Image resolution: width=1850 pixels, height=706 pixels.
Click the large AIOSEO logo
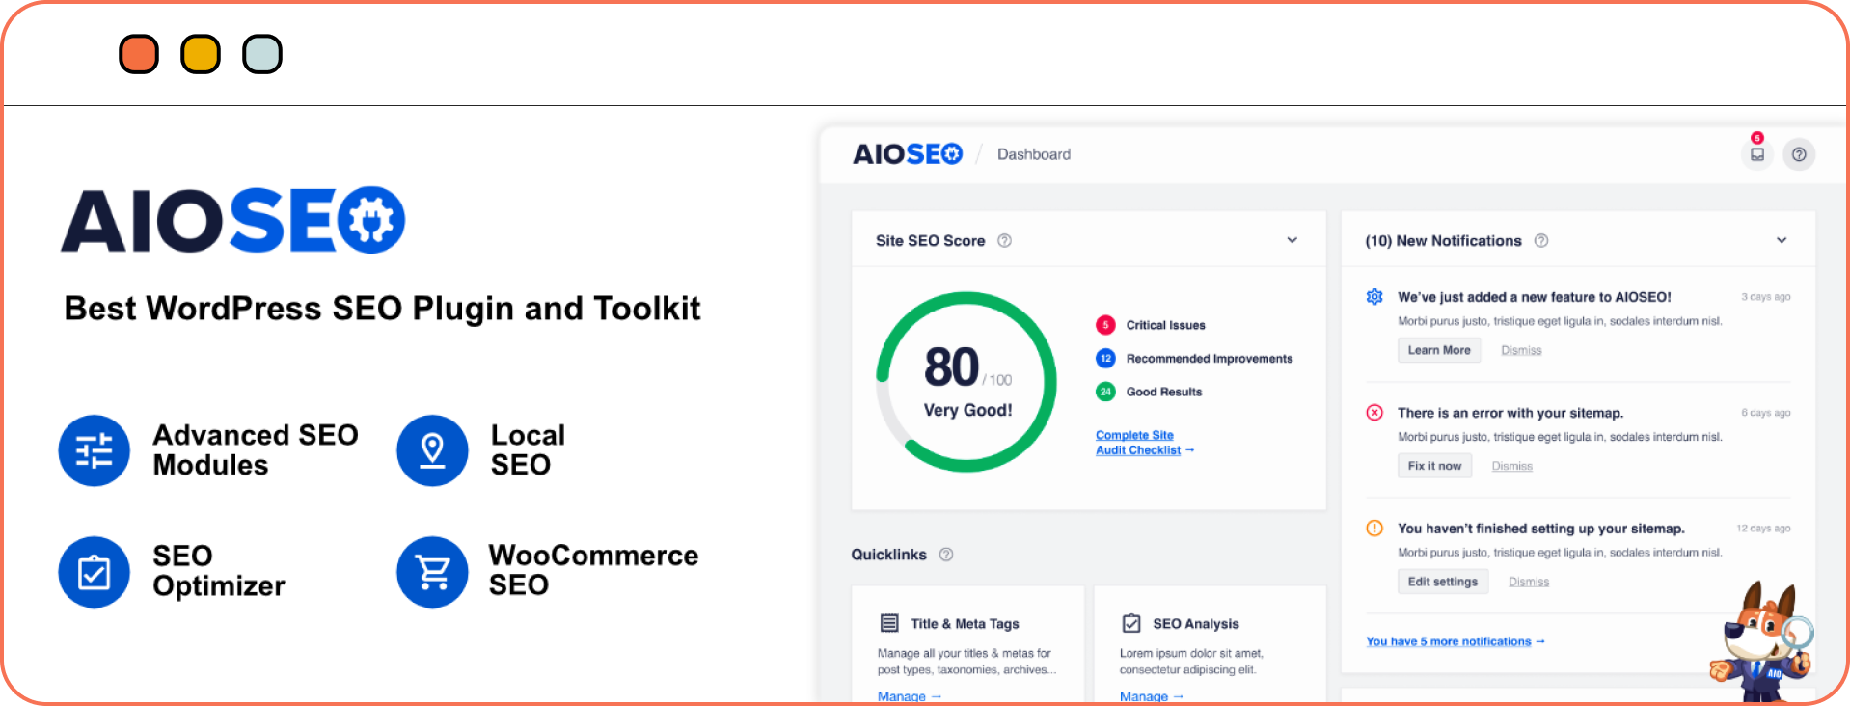[232, 220]
